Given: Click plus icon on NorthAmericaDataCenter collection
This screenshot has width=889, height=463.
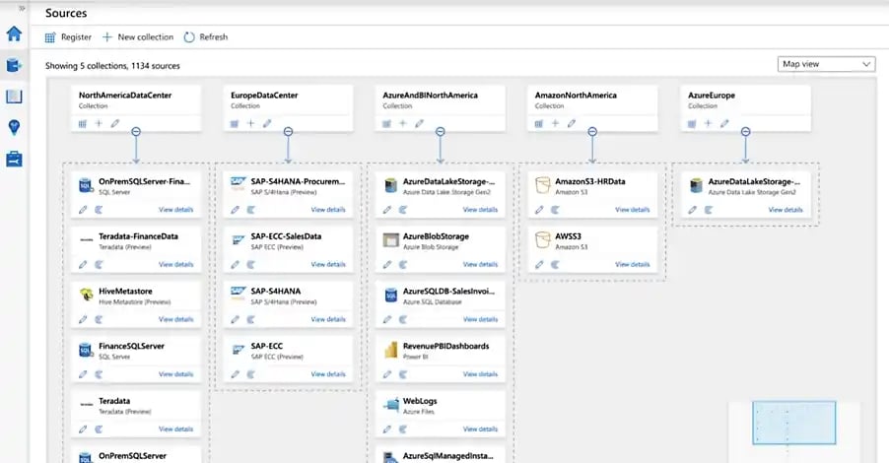Looking at the screenshot, I should [99, 123].
